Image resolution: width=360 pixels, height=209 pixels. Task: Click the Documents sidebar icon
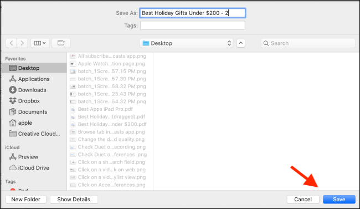point(13,112)
